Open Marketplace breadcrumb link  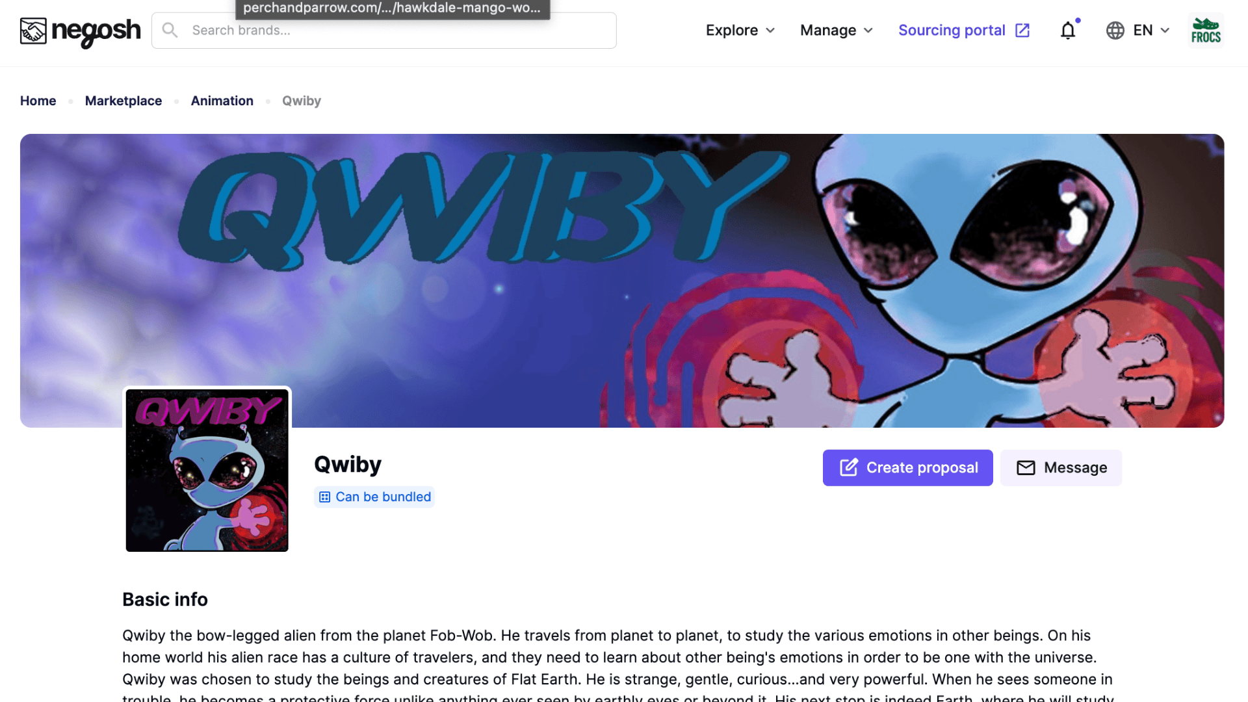click(x=123, y=101)
